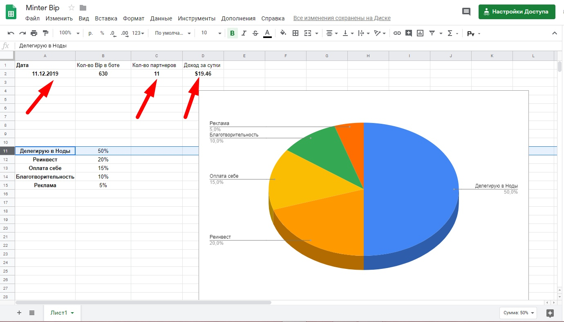Insert a comment from toolbar
The height and width of the screenshot is (322, 564).
[409, 33]
